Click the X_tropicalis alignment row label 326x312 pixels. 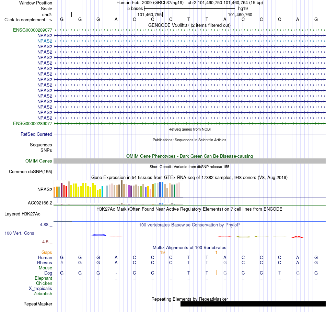coord(40,289)
